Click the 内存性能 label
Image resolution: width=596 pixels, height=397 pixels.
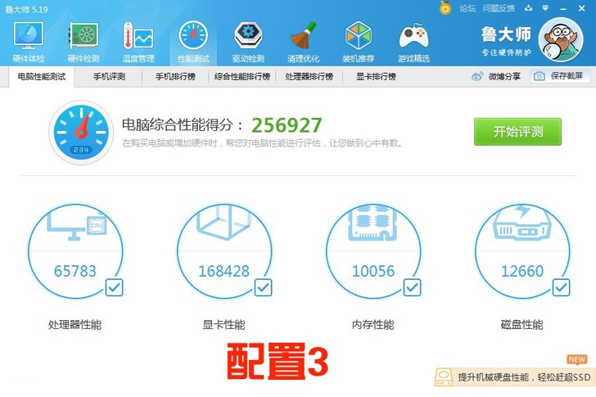coord(372,324)
